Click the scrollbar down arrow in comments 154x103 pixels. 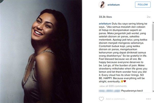pos(153,91)
